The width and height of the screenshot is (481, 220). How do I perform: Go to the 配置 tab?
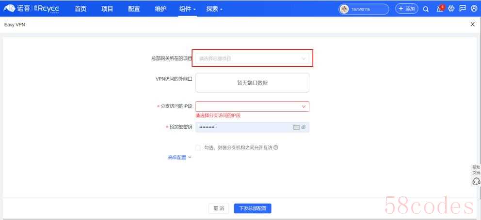(x=134, y=9)
